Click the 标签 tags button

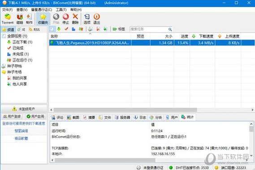coord(119,29)
